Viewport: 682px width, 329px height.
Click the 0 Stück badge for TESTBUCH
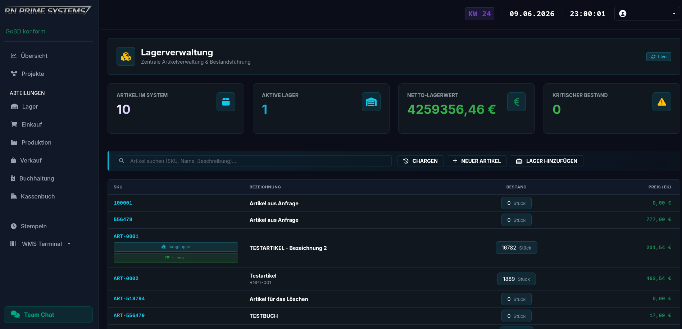(x=516, y=316)
